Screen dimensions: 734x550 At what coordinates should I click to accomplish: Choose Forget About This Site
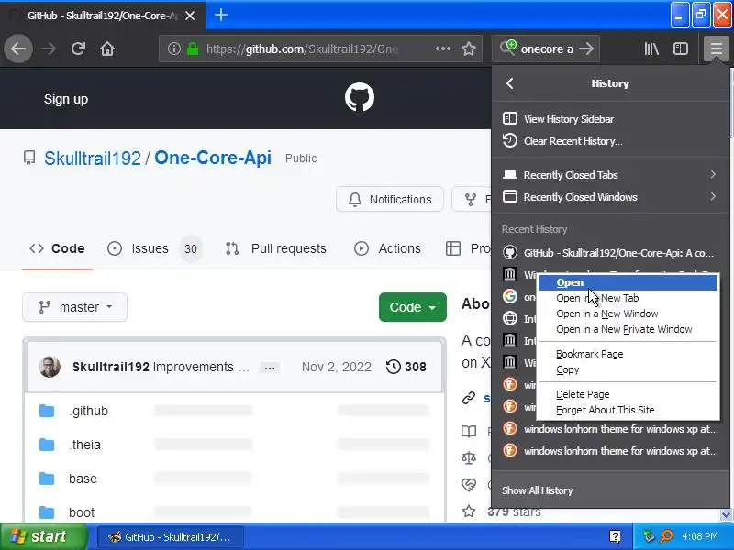tap(628, 410)
